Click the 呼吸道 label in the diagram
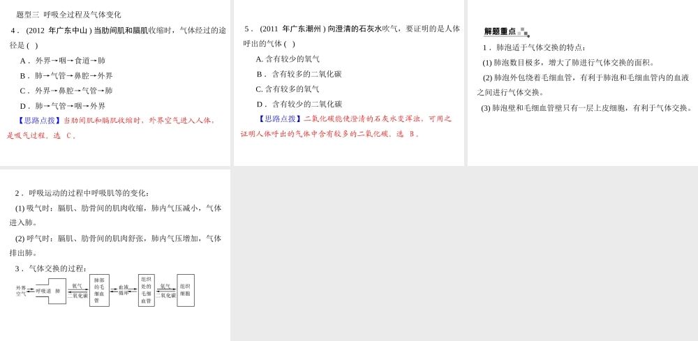The height and width of the screenshot is (341, 698). click(43, 291)
